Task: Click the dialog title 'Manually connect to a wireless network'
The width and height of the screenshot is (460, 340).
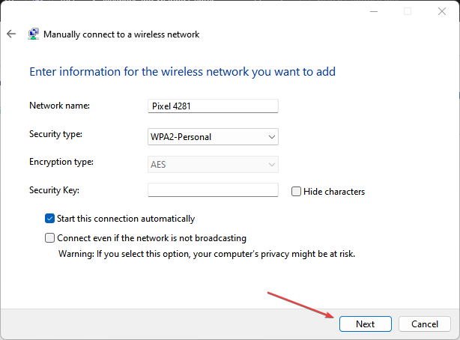Action: [121, 34]
